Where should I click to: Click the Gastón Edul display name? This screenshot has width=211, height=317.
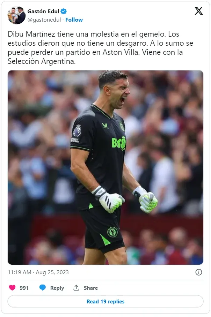tap(43, 11)
